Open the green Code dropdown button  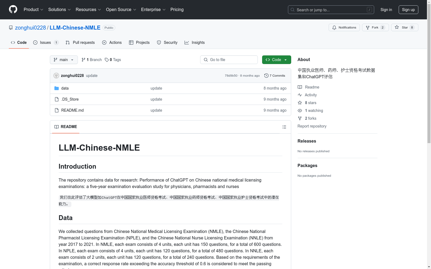point(276,60)
